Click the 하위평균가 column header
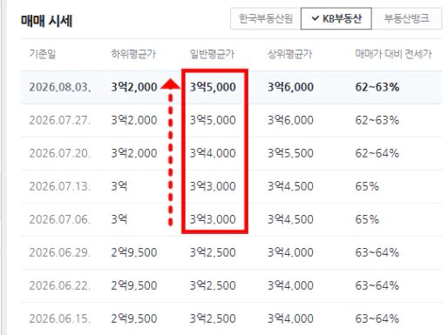Viewport: 448px width, 335px height. coord(133,54)
